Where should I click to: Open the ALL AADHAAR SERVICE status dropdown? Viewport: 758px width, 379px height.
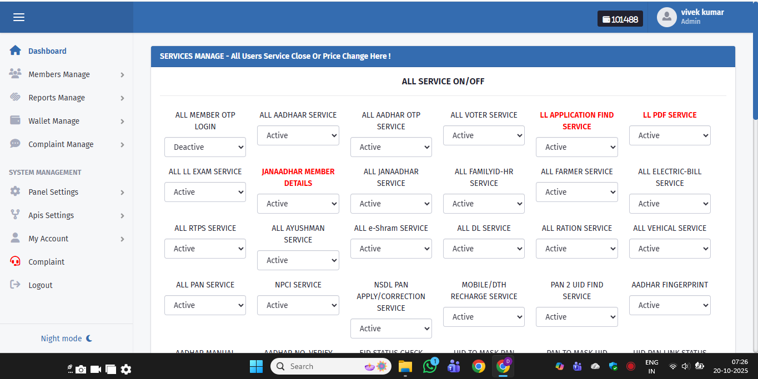[x=298, y=135]
